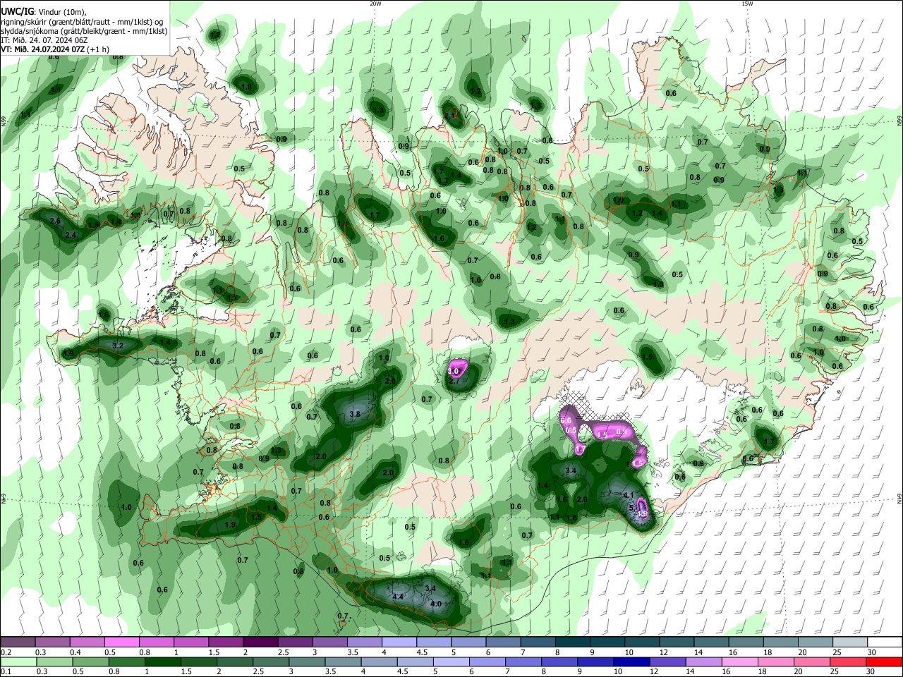Select the light grey 25 legend swatch
Screen dimensions: 903x677
point(851,642)
